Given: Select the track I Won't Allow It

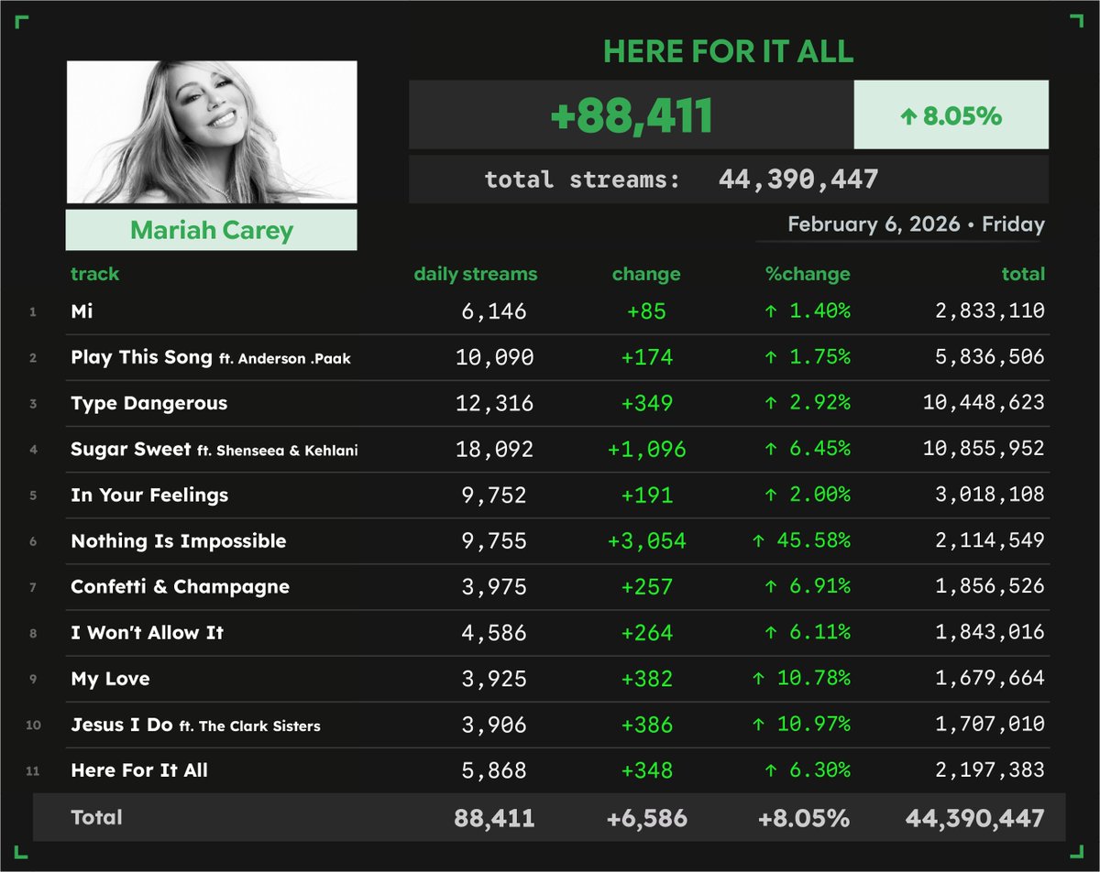Looking at the screenshot, I should (x=148, y=633).
